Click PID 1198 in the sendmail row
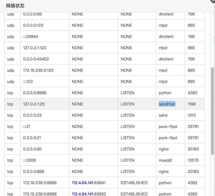The height and width of the screenshot is (196, 215). coord(191,104)
